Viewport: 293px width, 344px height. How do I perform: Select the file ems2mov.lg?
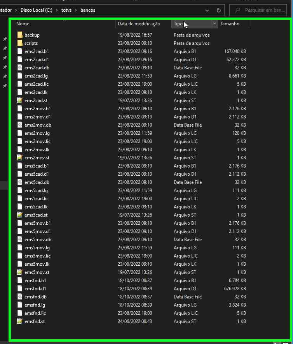37,133
